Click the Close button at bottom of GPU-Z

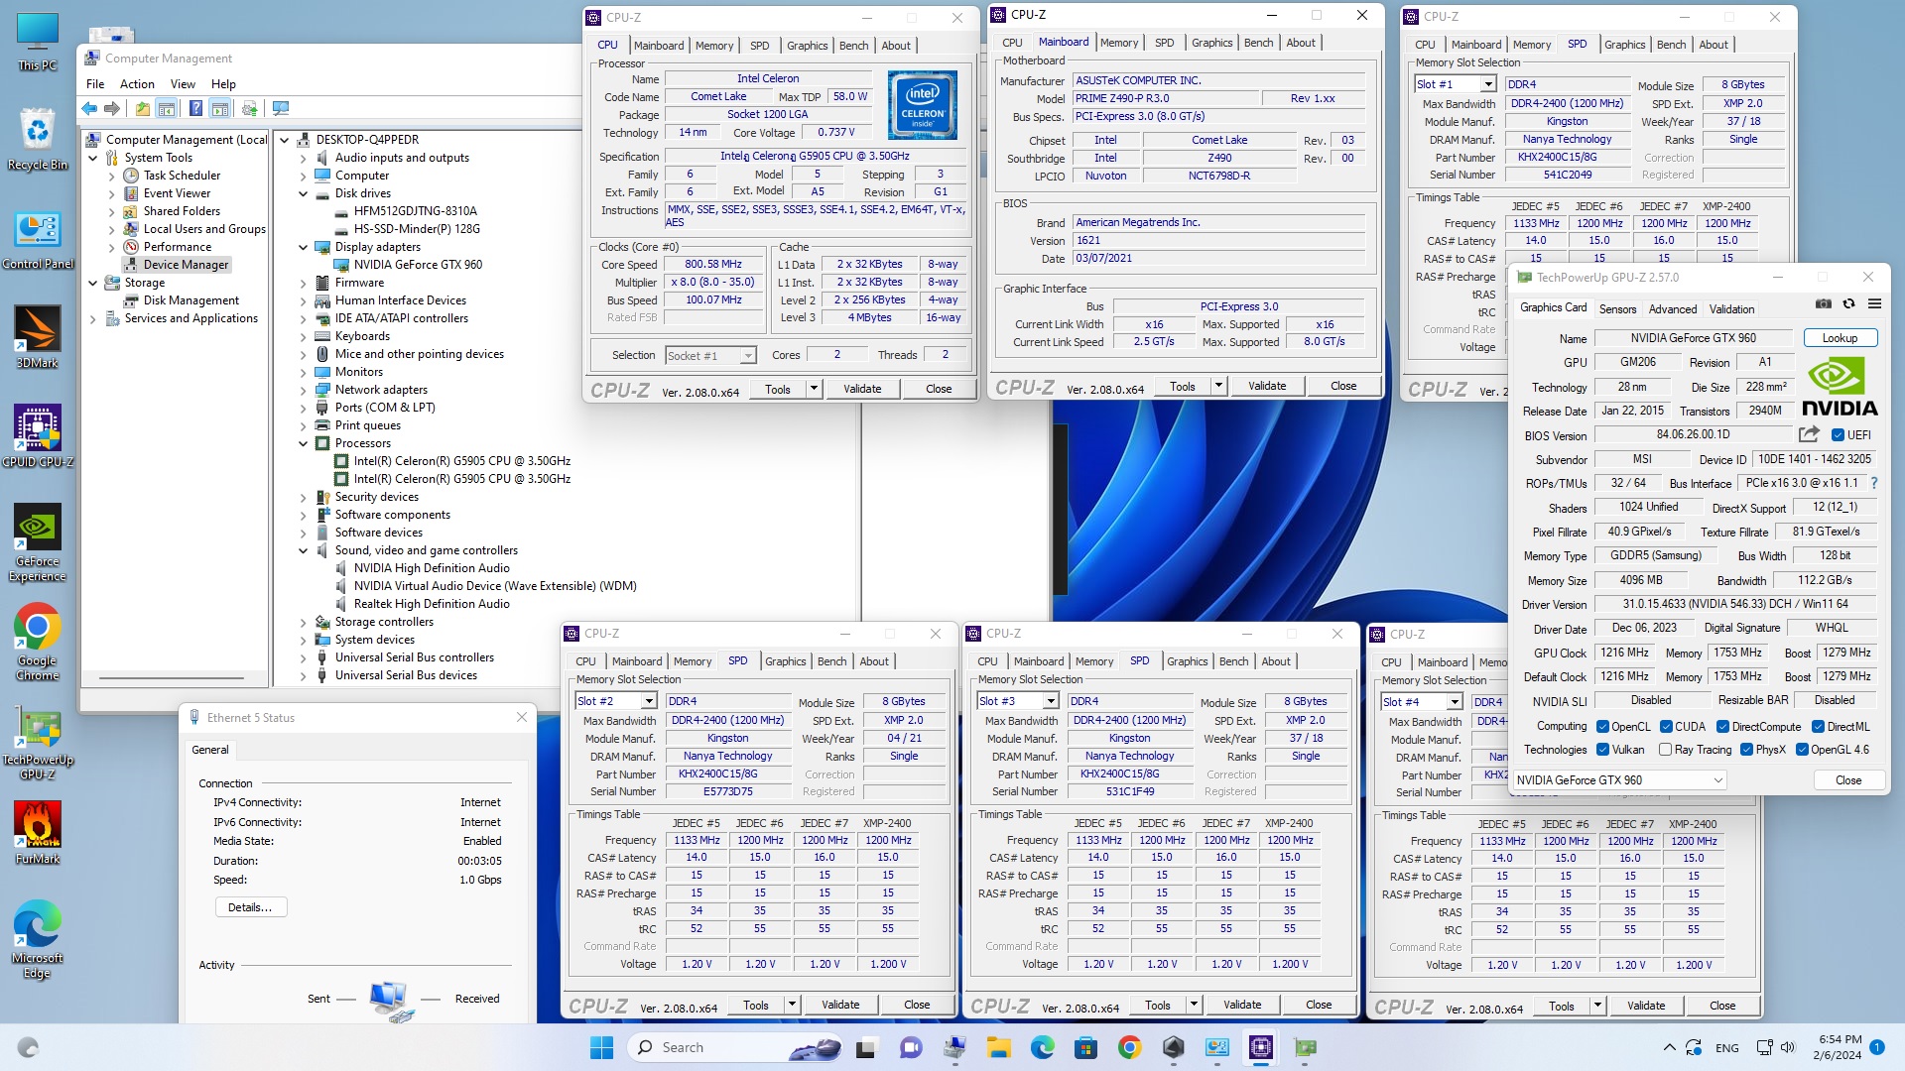click(1847, 780)
